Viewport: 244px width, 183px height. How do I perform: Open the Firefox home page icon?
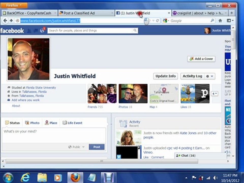(x=220, y=21)
